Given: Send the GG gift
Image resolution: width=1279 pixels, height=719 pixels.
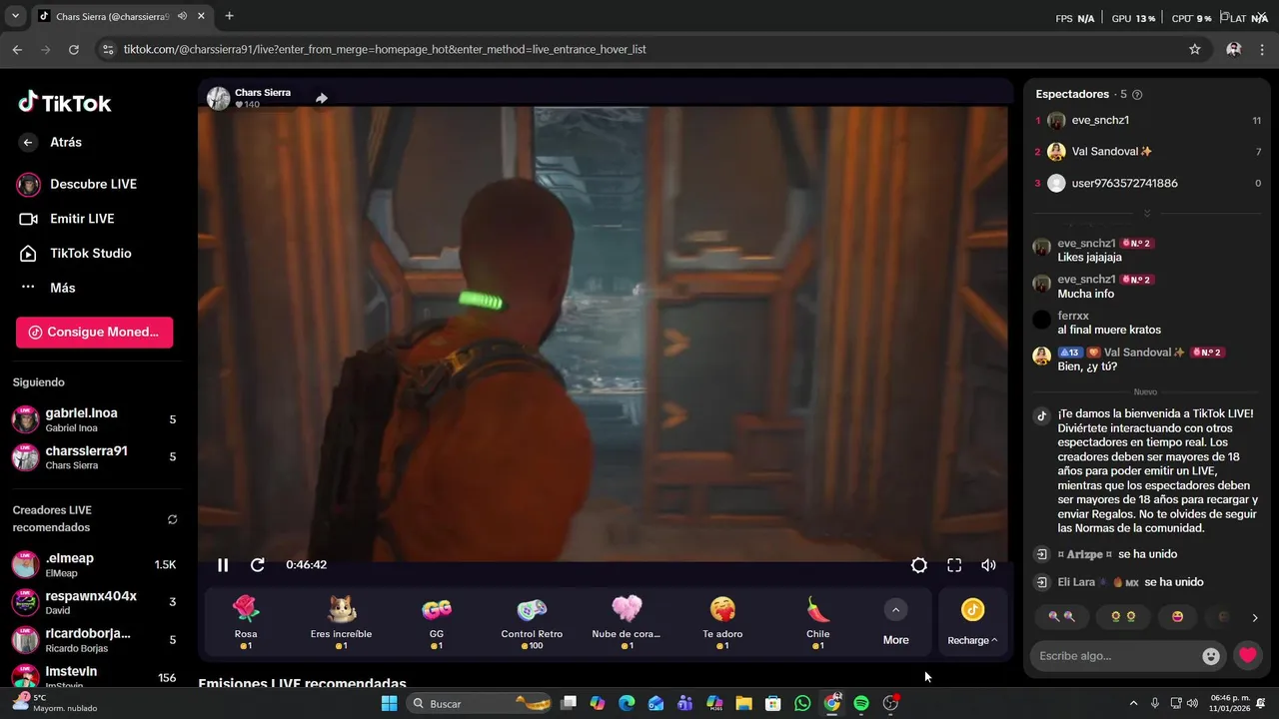Looking at the screenshot, I should pos(437,622).
